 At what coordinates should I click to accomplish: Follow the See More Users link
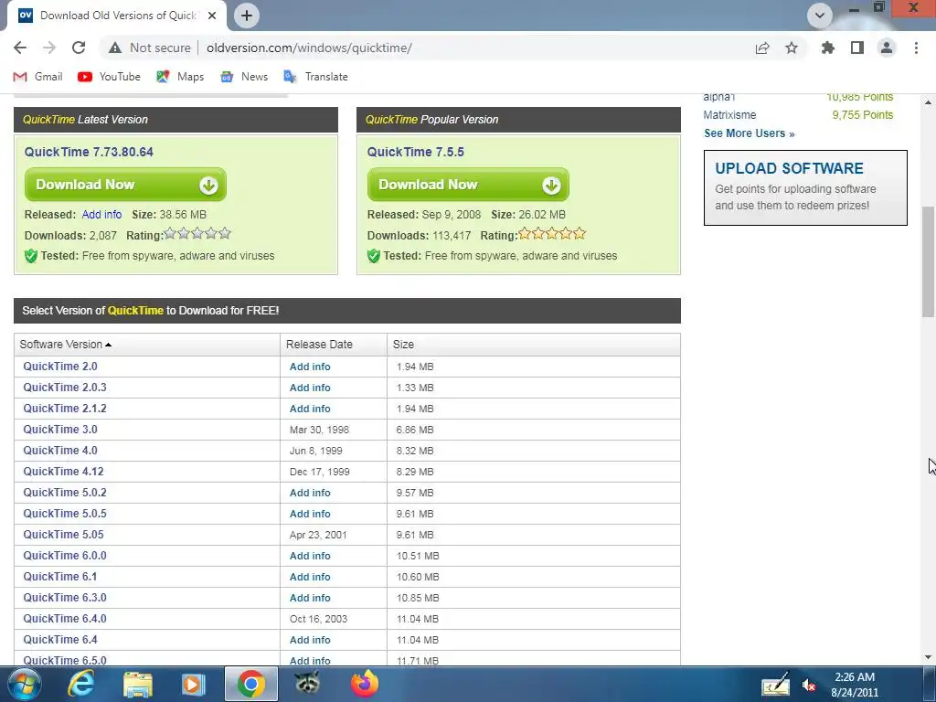click(x=750, y=133)
